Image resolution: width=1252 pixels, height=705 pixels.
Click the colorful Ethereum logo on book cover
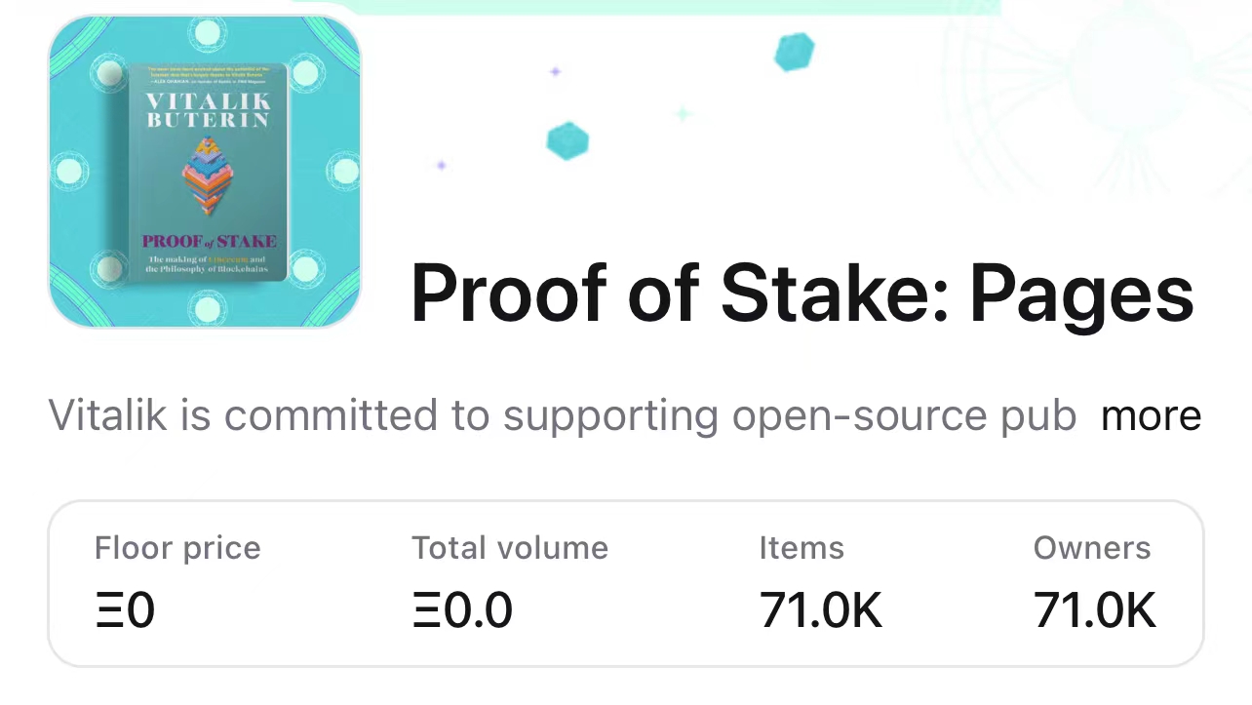[210, 176]
